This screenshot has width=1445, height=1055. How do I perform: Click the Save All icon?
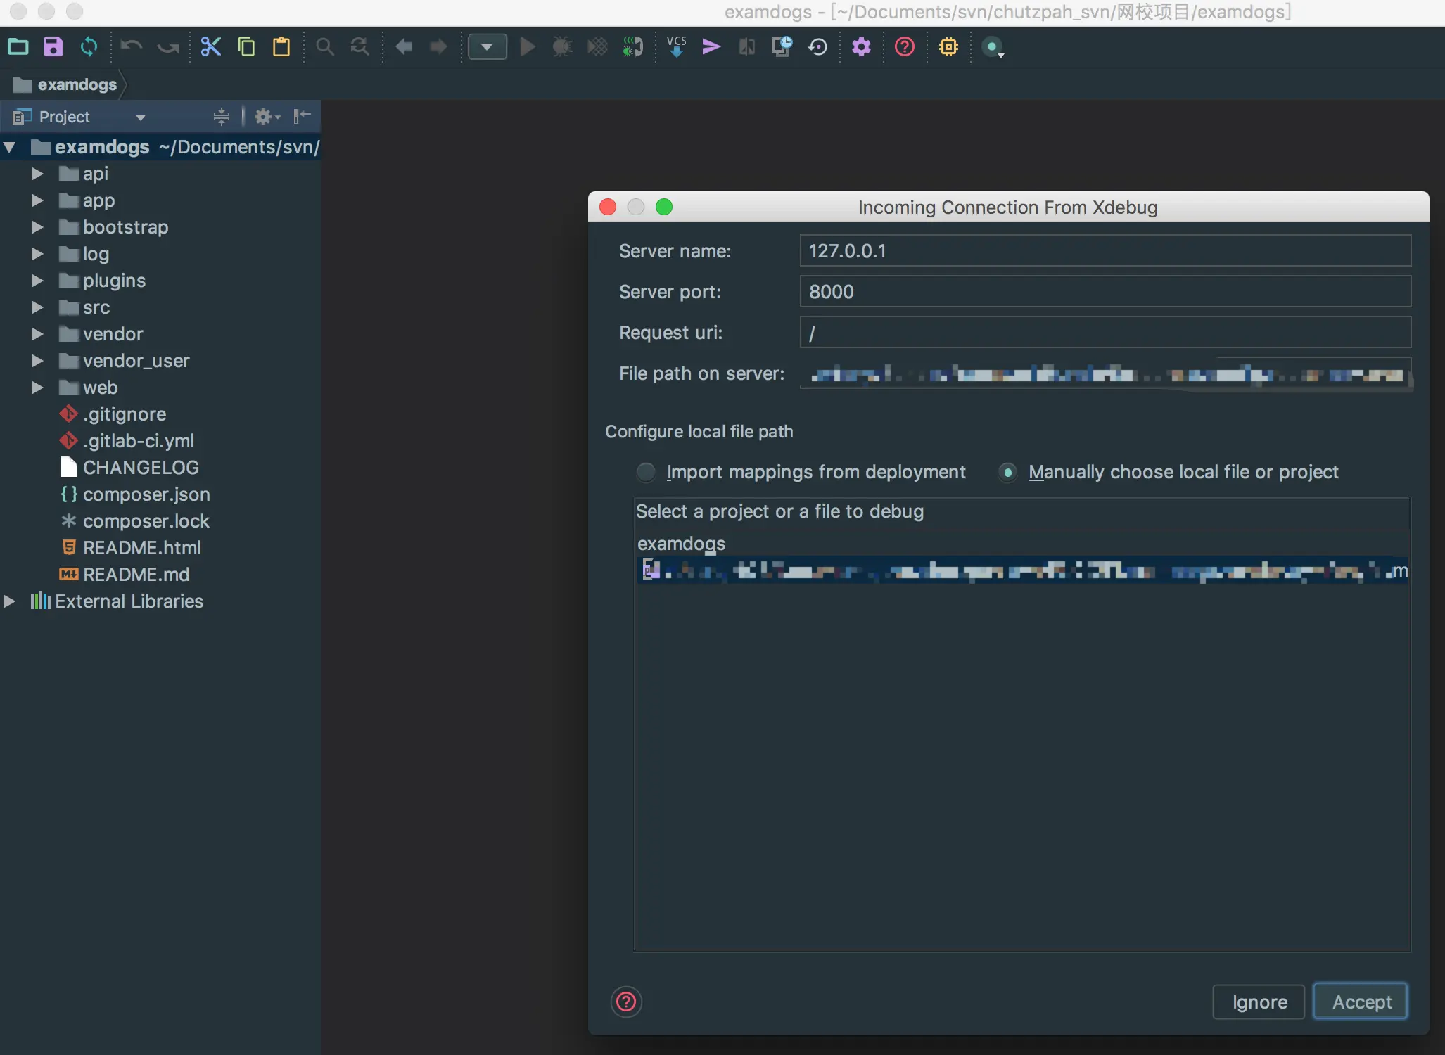(53, 47)
